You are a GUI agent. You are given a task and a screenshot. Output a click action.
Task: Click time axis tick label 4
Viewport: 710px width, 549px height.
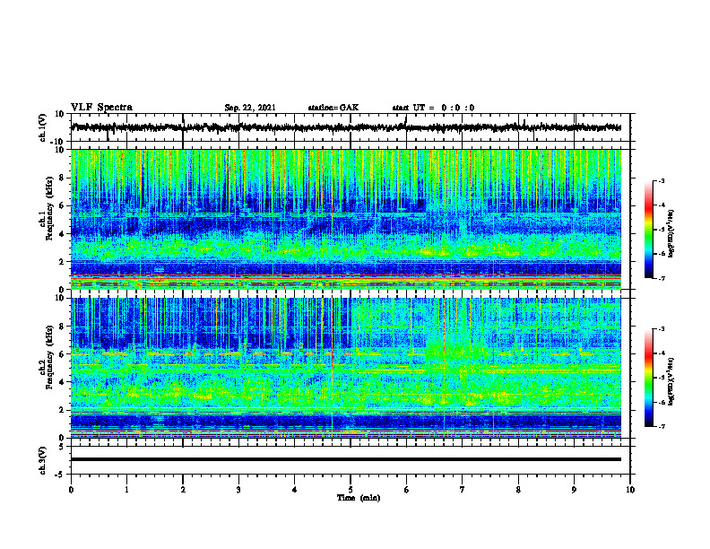coord(294,490)
